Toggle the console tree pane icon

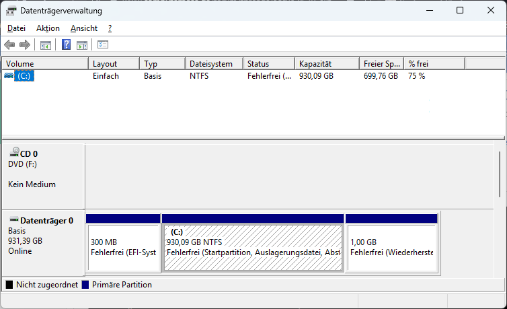(x=46, y=45)
